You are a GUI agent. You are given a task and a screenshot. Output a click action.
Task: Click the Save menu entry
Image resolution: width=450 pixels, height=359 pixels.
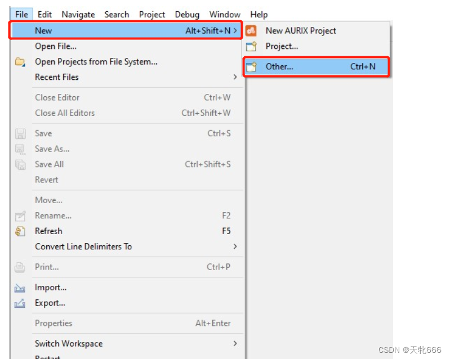point(127,133)
